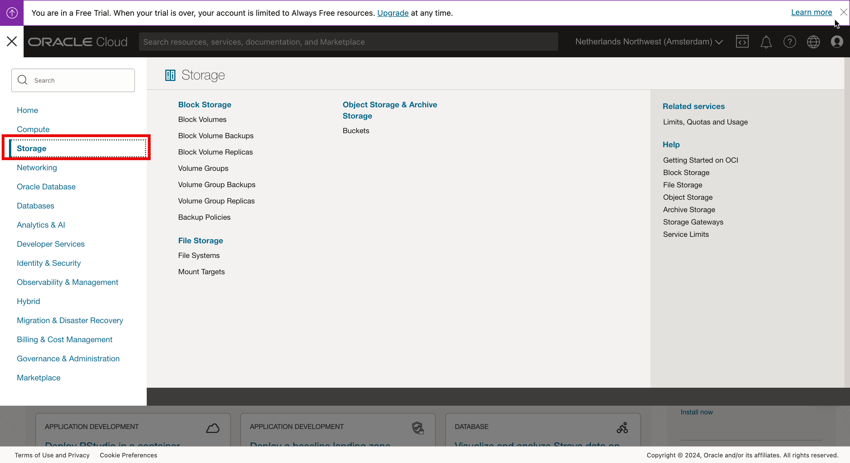
Task: Open the notifications bell icon
Action: [766, 42]
